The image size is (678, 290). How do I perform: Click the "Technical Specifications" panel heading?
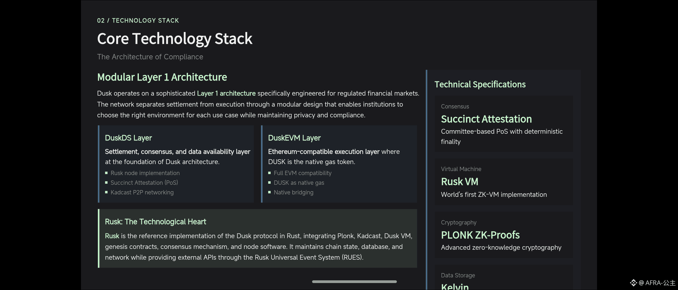click(480, 85)
